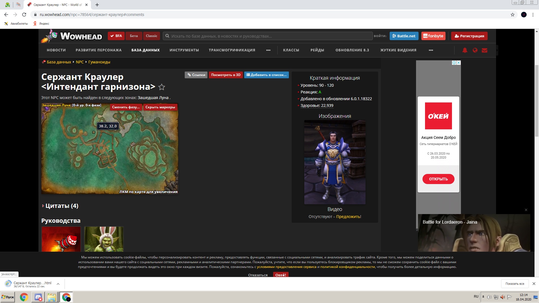Open the НОВОСТИ menu item
Screen dimensions: 539x303
coord(56,50)
